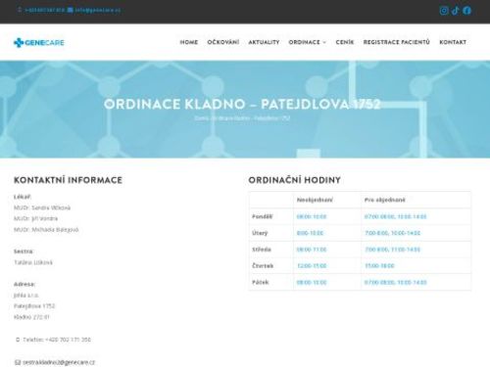Expand the Ordinace dropdown arrow
490x367 pixels.
324,42
